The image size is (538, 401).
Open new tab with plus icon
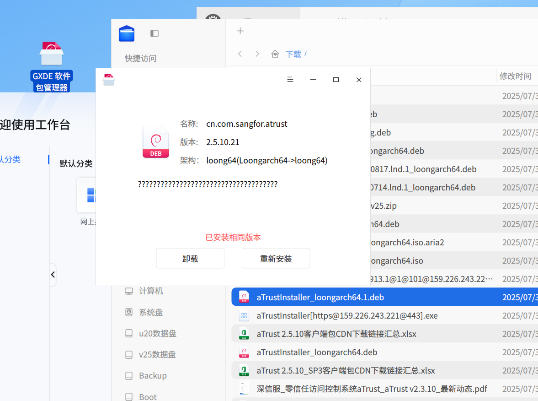(240, 31)
